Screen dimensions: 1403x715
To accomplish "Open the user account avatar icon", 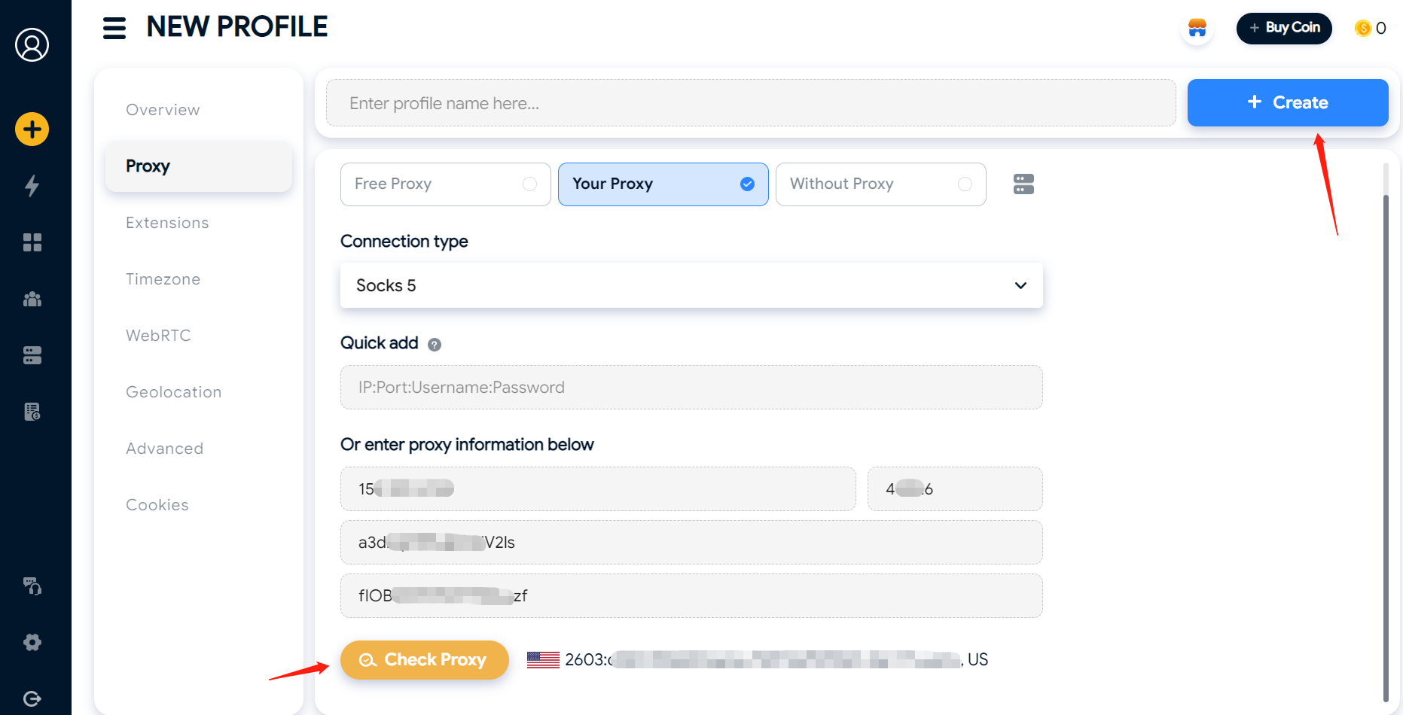I will click(x=32, y=45).
